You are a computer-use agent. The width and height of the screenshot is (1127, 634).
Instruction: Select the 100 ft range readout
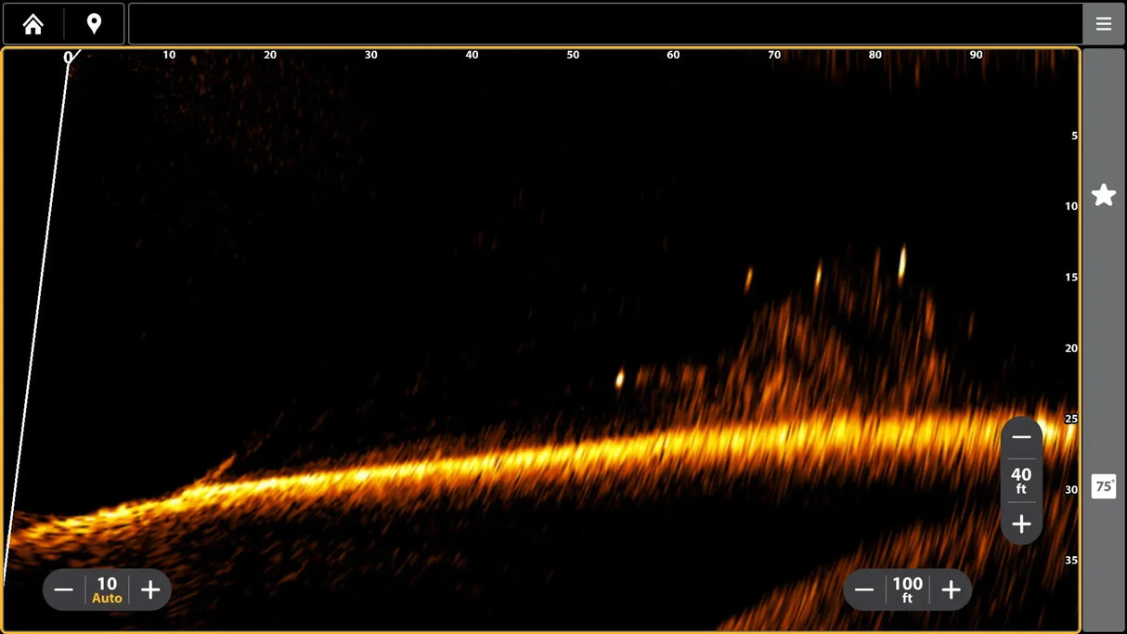point(907,589)
